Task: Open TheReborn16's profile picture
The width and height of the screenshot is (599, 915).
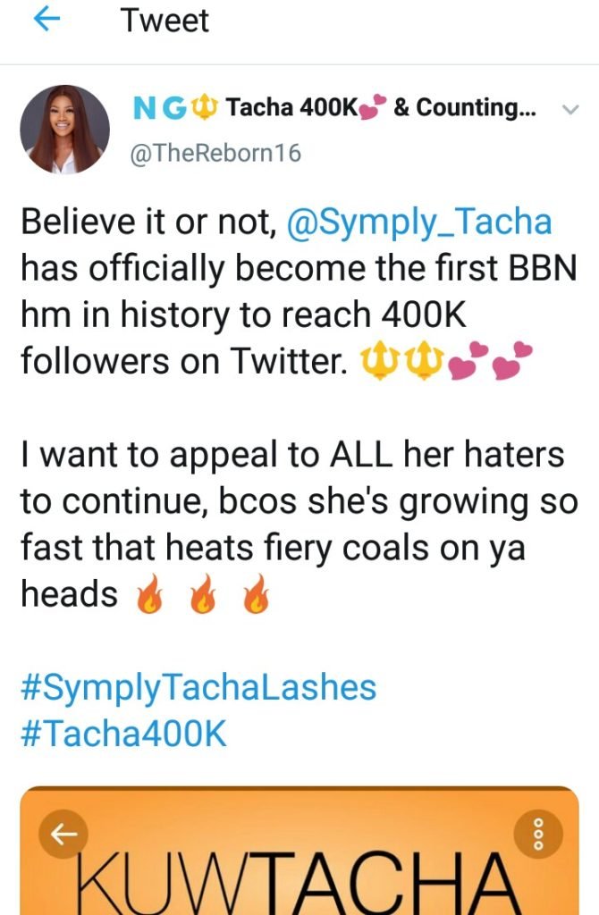Action: [x=64, y=129]
